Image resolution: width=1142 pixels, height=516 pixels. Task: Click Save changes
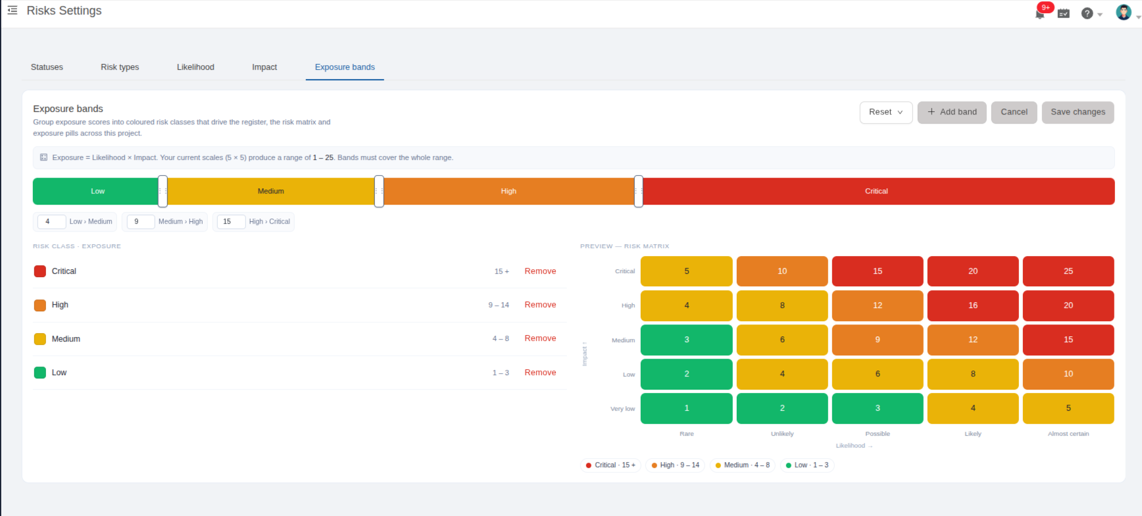[x=1078, y=112]
